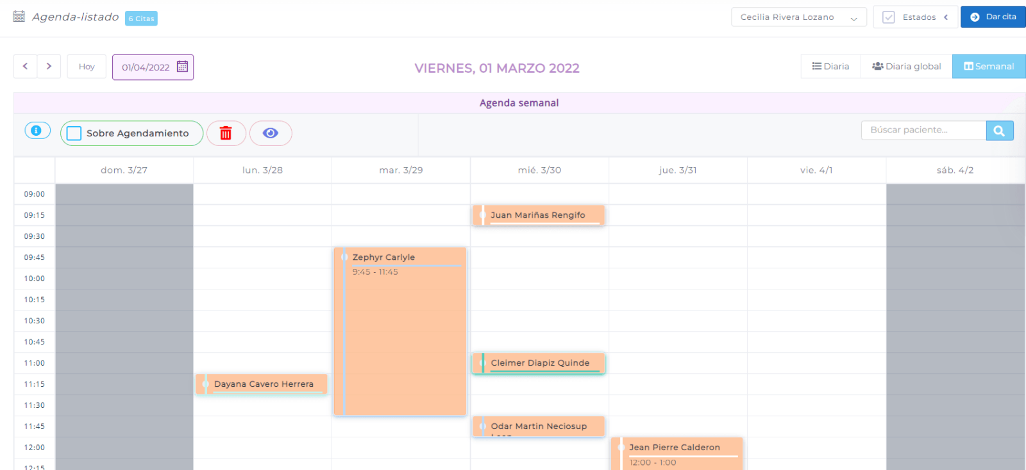This screenshot has height=470, width=1026.
Task: Tick the Sobre Agendamiento checkbox
Action: [x=74, y=133]
